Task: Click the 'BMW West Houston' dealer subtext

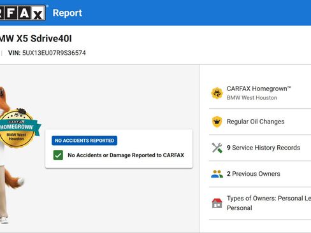Action: pos(252,98)
